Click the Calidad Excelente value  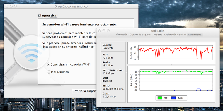tap(108, 48)
